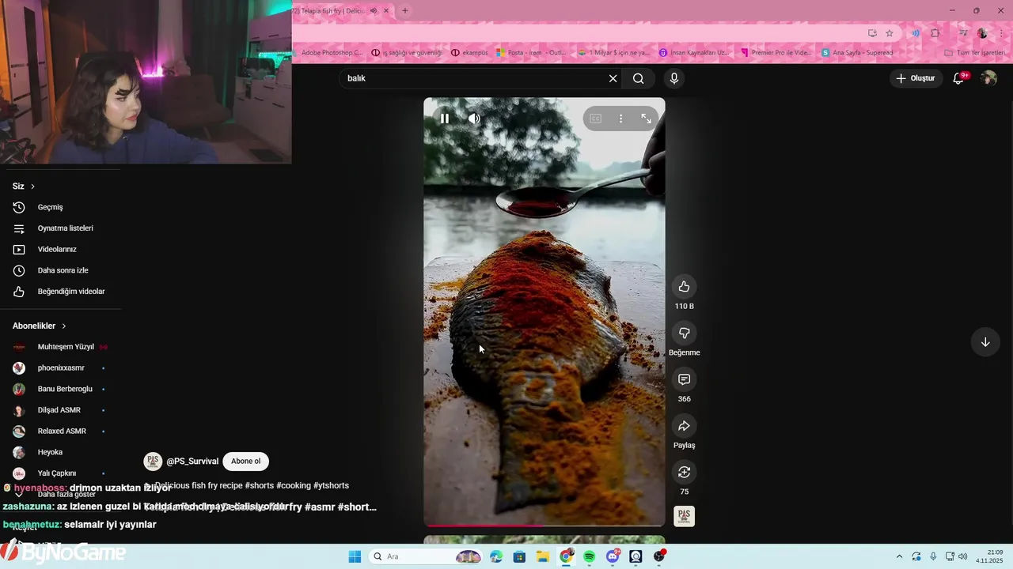The image size is (1013, 569).
Task: Open Microsoft Store from the taskbar
Action: coord(519,556)
